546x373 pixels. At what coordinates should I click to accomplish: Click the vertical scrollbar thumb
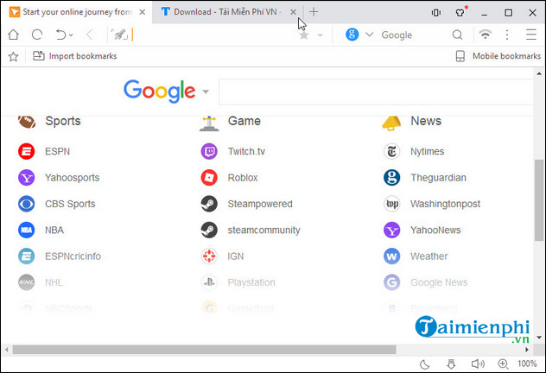pos(539,200)
